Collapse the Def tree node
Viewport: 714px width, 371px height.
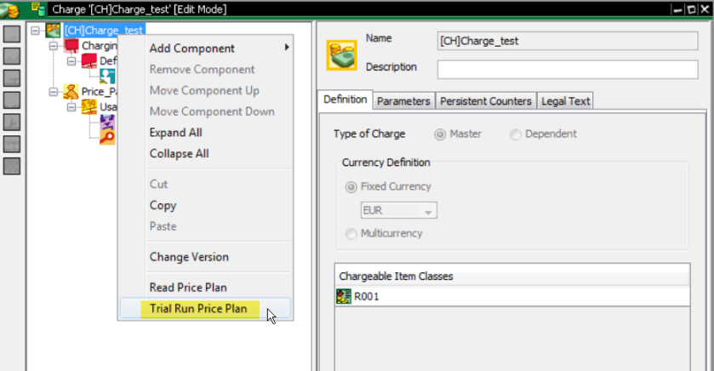click(x=71, y=61)
